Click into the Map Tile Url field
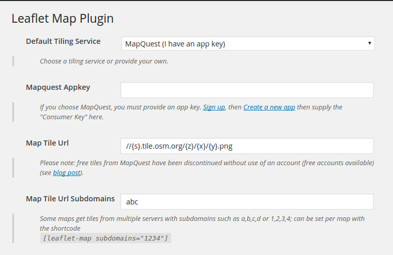The image size is (393, 255). click(247, 146)
